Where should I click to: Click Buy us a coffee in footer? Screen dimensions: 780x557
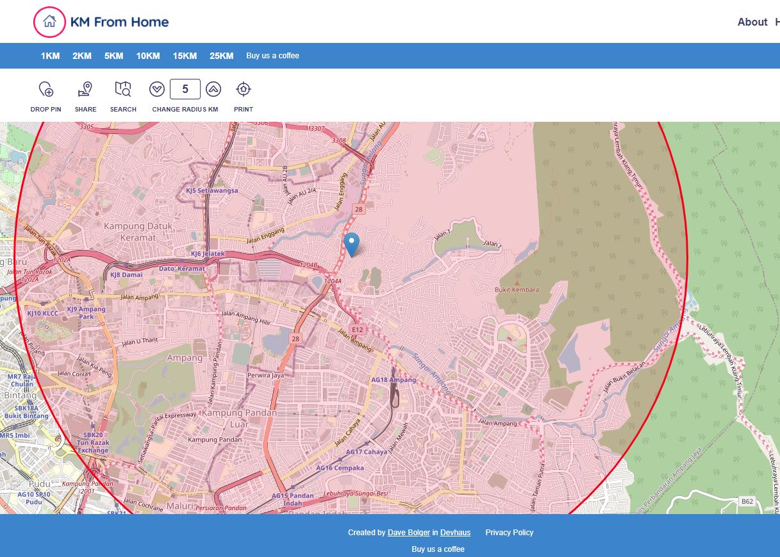click(x=438, y=549)
